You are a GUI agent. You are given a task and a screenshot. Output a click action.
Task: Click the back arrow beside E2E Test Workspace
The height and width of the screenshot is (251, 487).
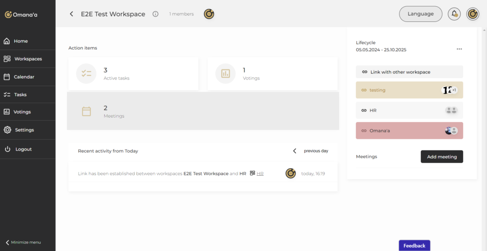pyautogui.click(x=71, y=14)
